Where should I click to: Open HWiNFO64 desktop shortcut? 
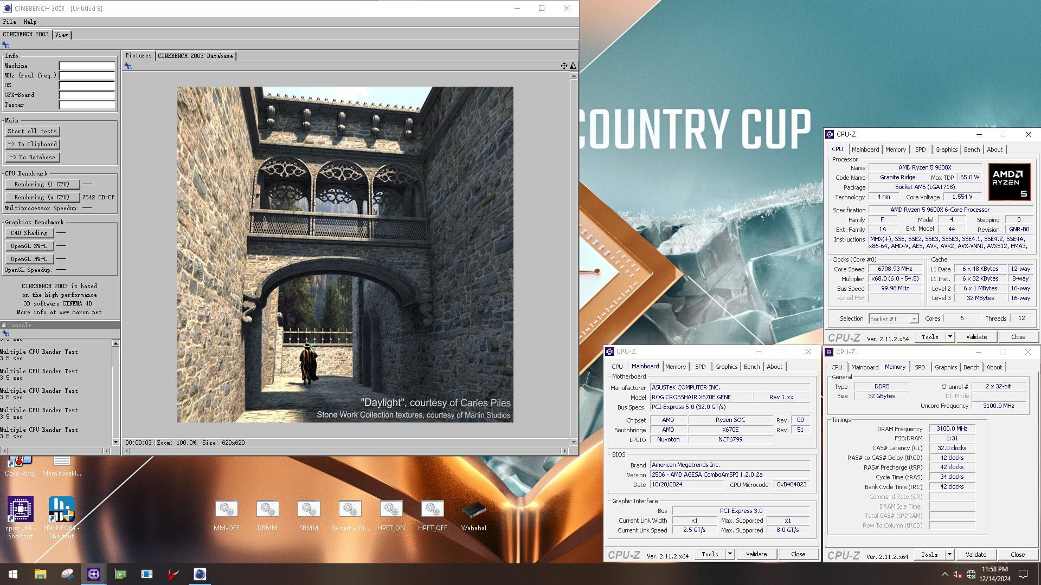(61, 517)
